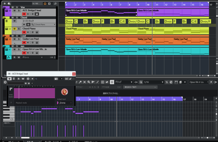
Task: Unmute the Chord Piano track
Action: coord(15,29)
